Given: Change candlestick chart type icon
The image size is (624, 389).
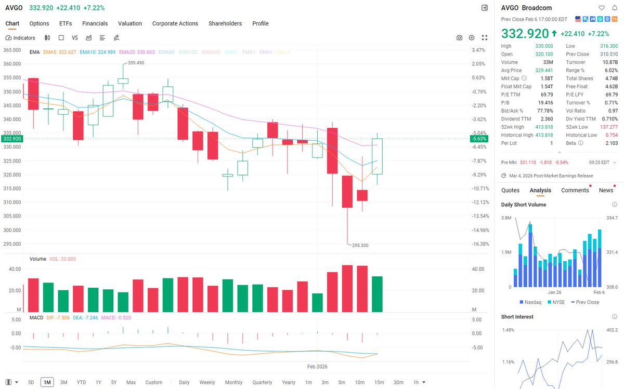Looking at the screenshot, I should pos(47,38).
